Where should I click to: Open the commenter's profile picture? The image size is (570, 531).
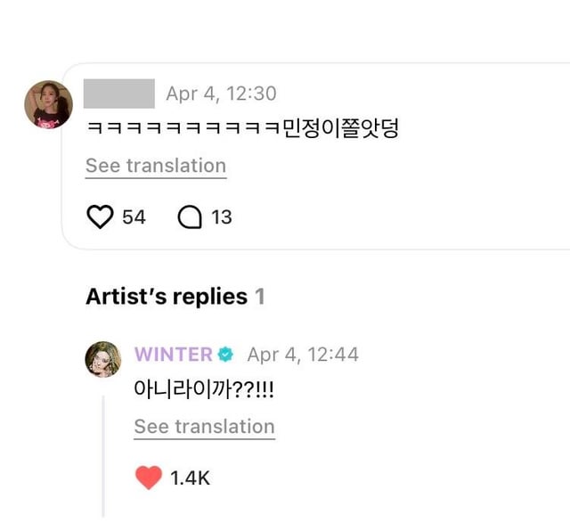coord(47,104)
